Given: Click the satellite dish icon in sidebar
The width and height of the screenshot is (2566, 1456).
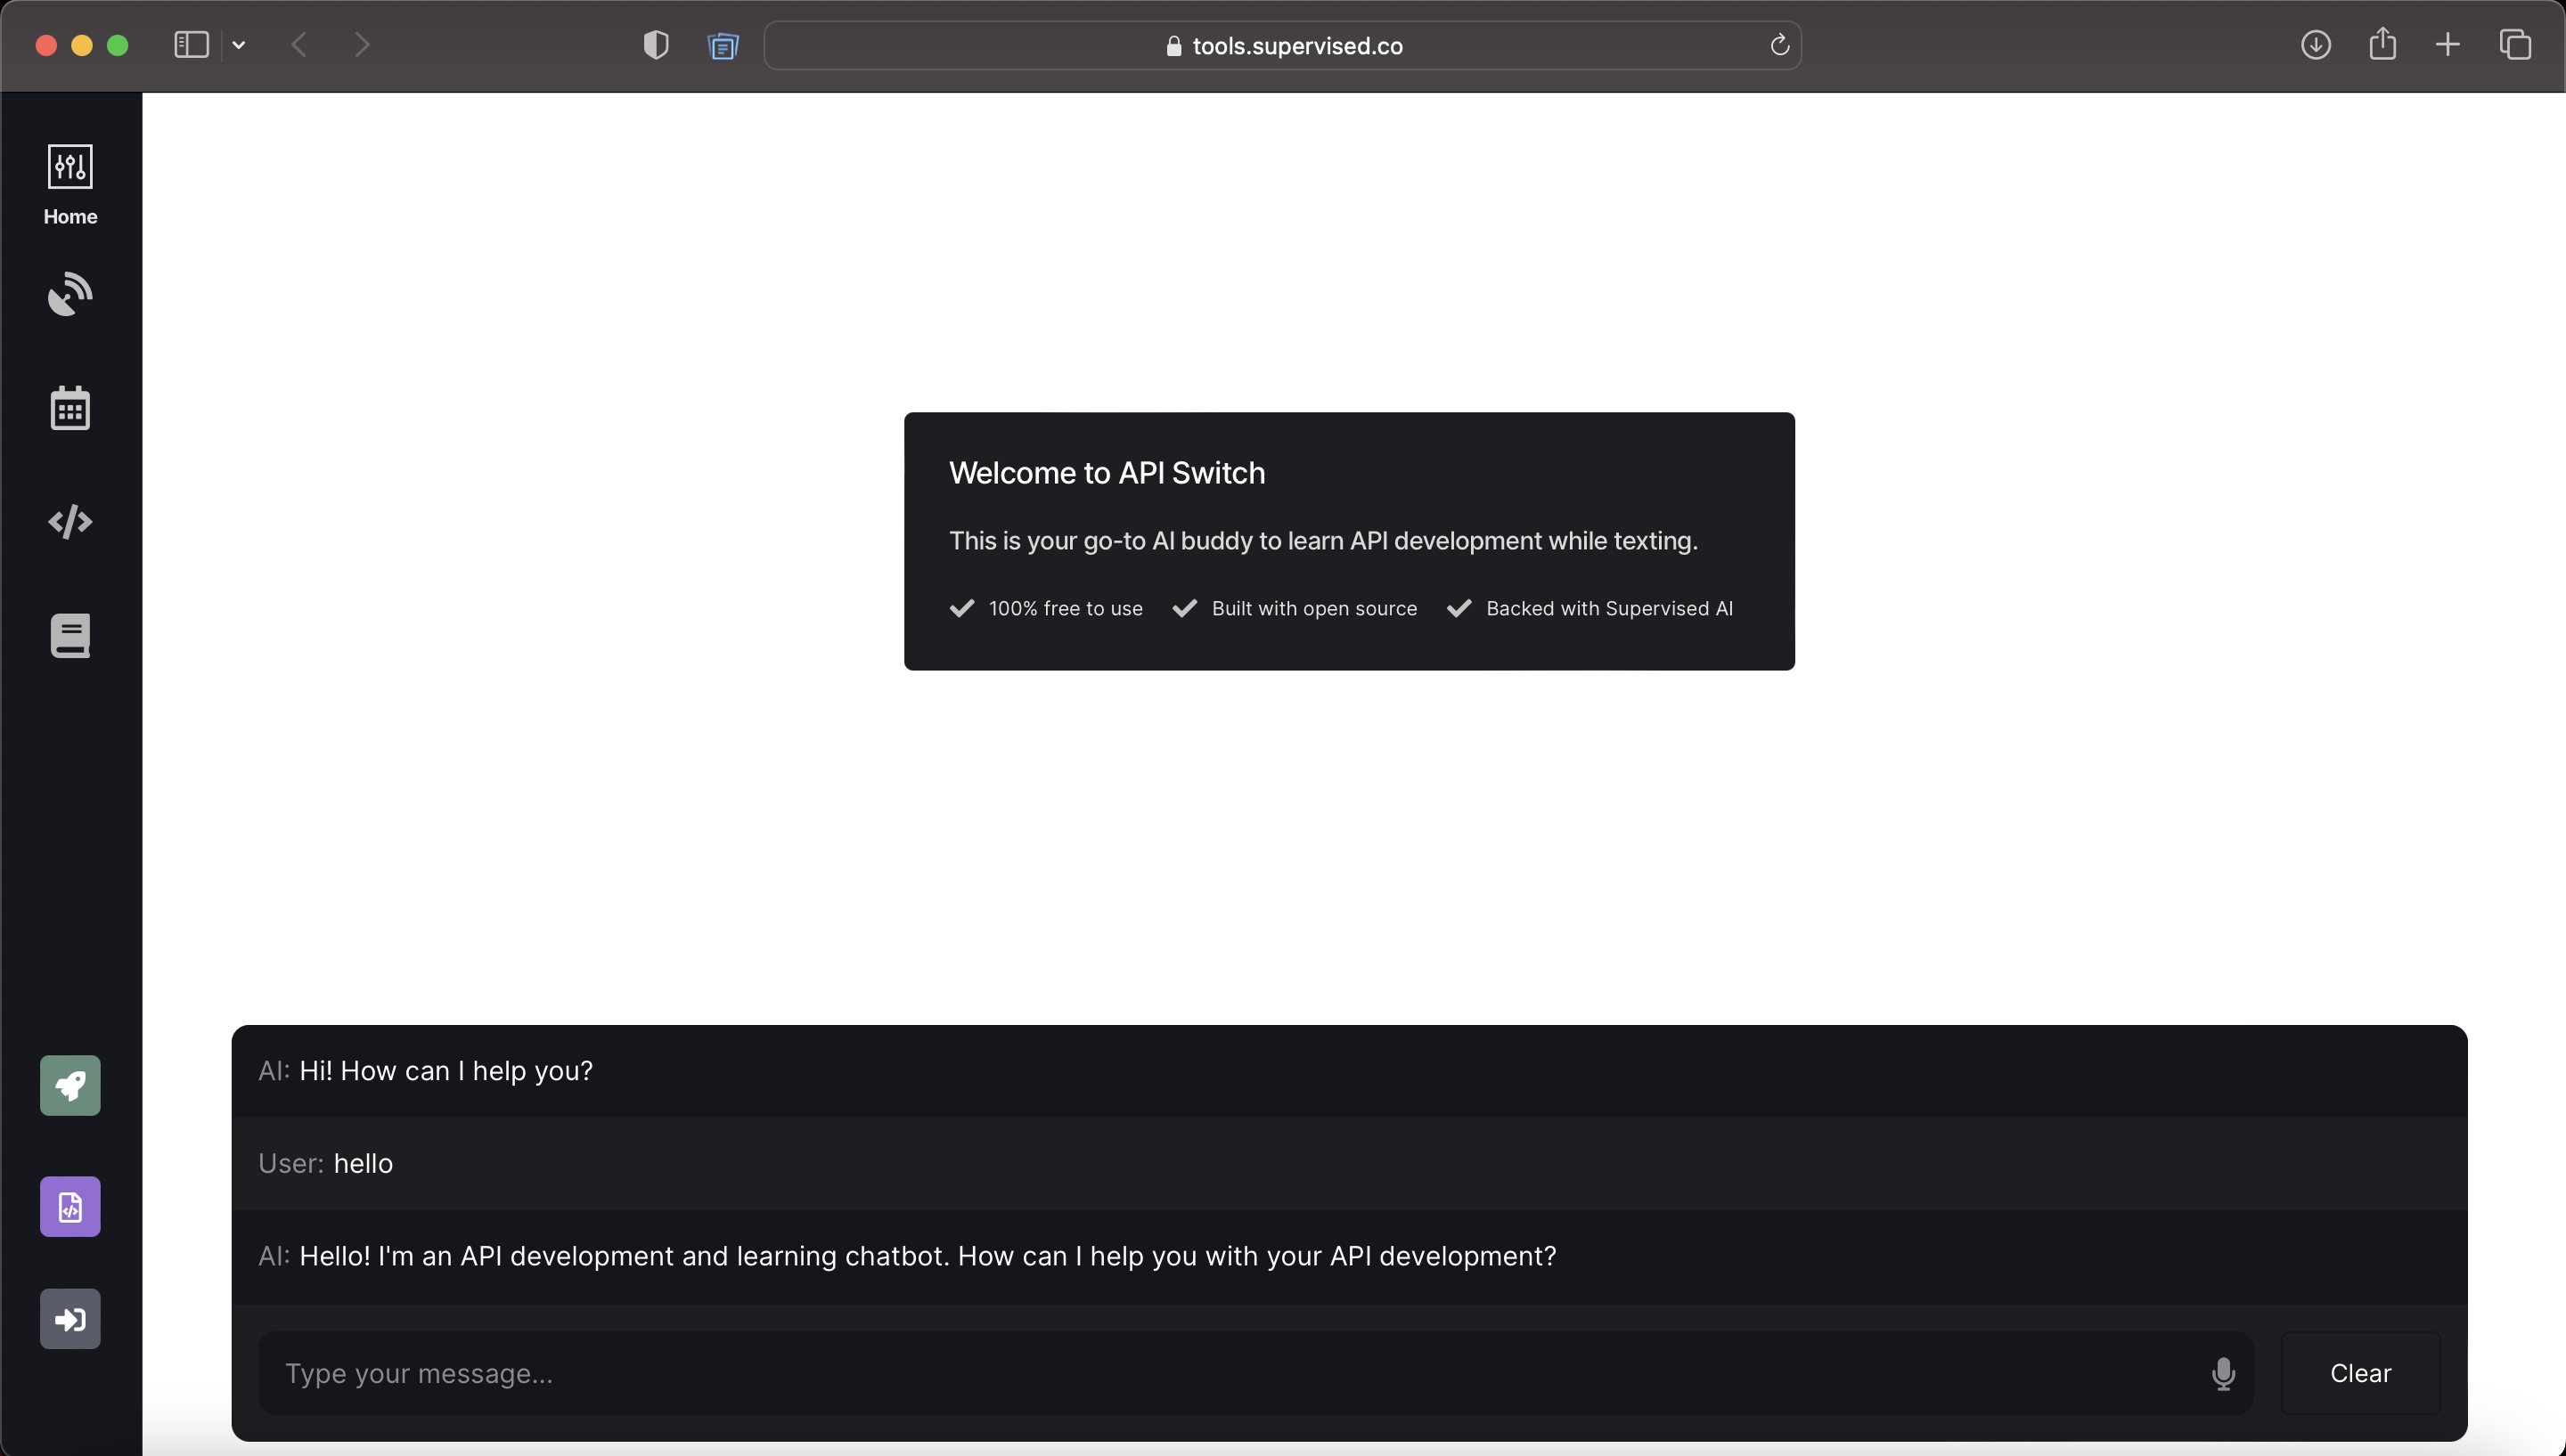Looking at the screenshot, I should coord(70,294).
